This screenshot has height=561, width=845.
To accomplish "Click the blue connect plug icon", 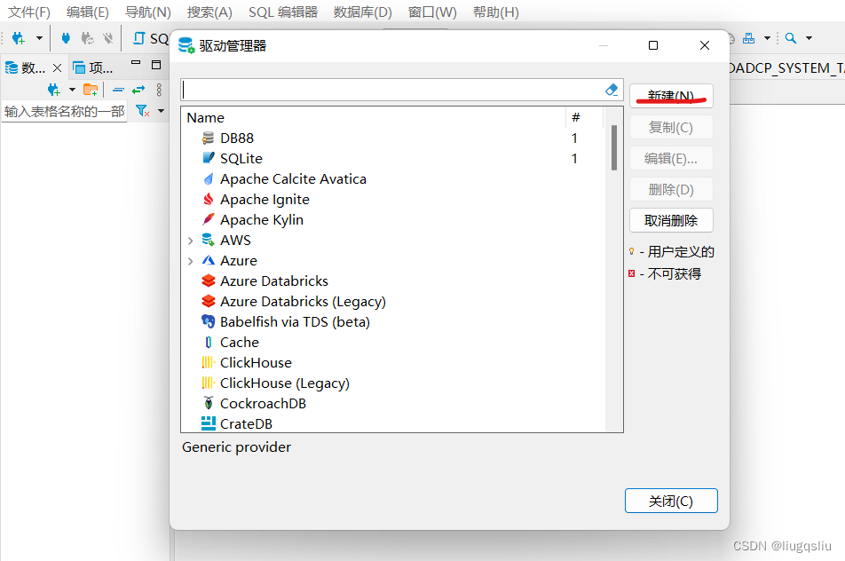I will 66,38.
